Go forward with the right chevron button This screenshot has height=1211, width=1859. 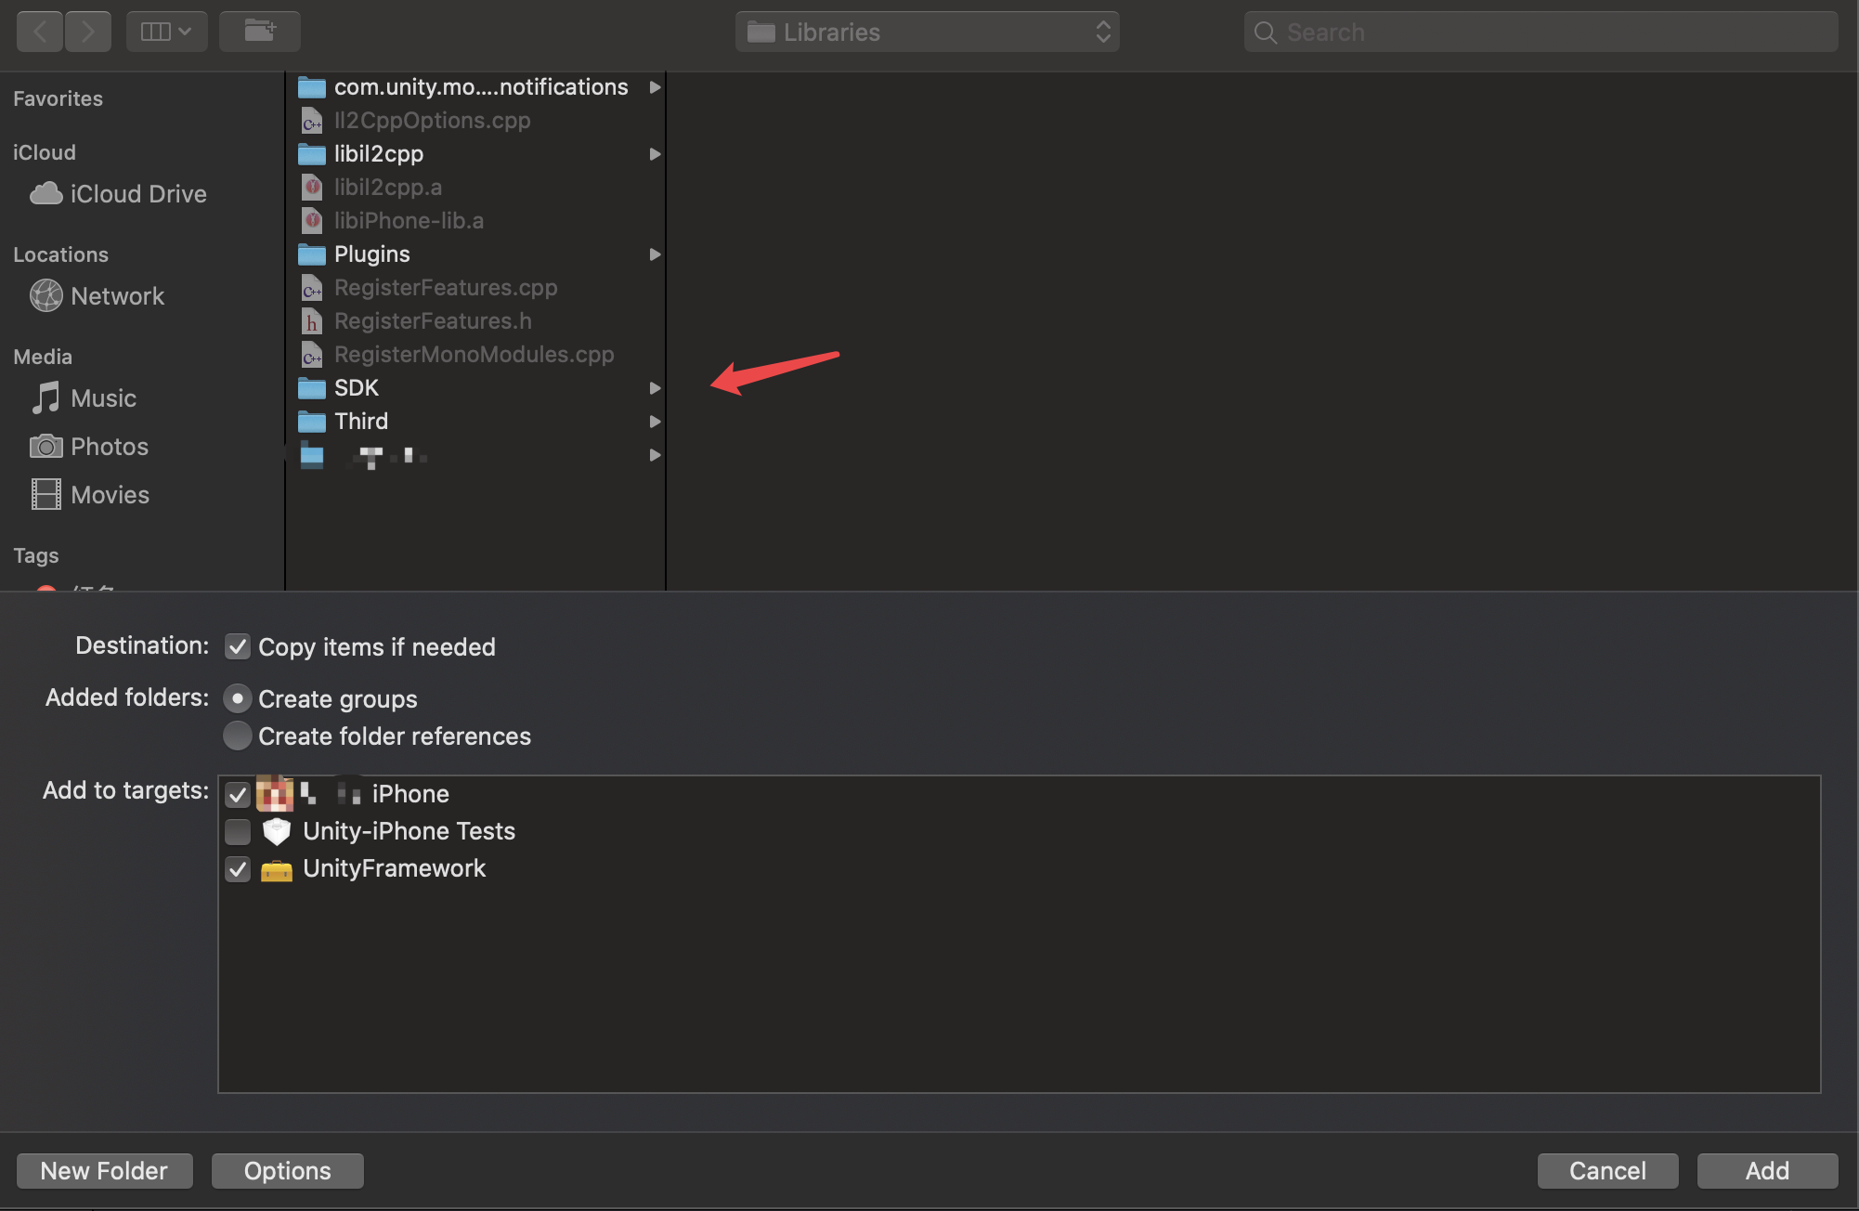pyautogui.click(x=88, y=32)
